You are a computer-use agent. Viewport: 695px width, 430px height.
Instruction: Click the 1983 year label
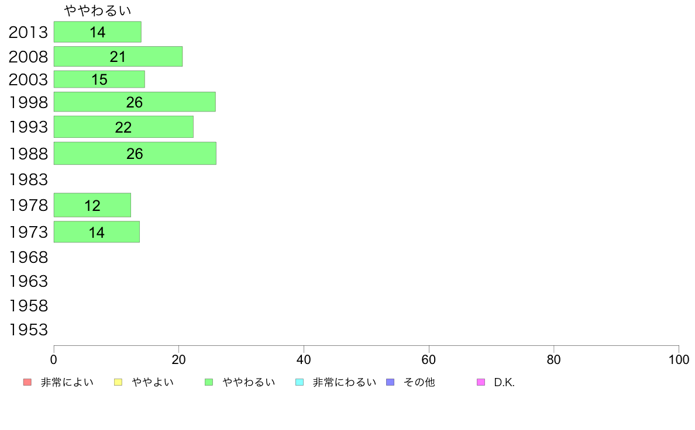coord(28,179)
